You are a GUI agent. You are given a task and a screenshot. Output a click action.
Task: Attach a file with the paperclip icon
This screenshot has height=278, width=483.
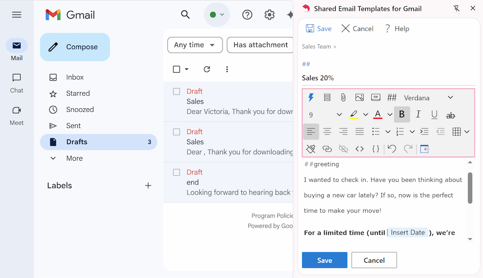[x=343, y=98]
